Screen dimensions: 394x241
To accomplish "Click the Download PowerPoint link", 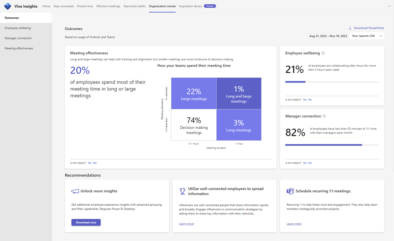I will (x=369, y=28).
